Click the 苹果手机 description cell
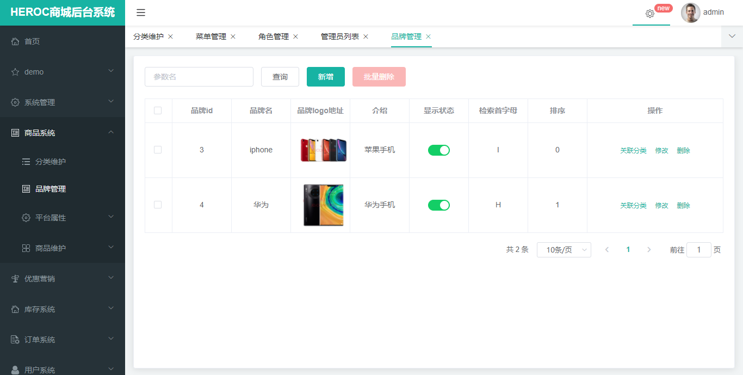The width and height of the screenshot is (743, 375). 380,150
